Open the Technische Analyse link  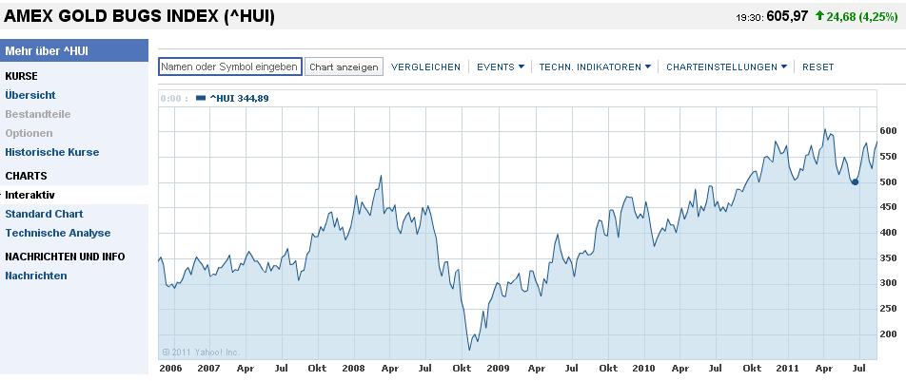(58, 233)
